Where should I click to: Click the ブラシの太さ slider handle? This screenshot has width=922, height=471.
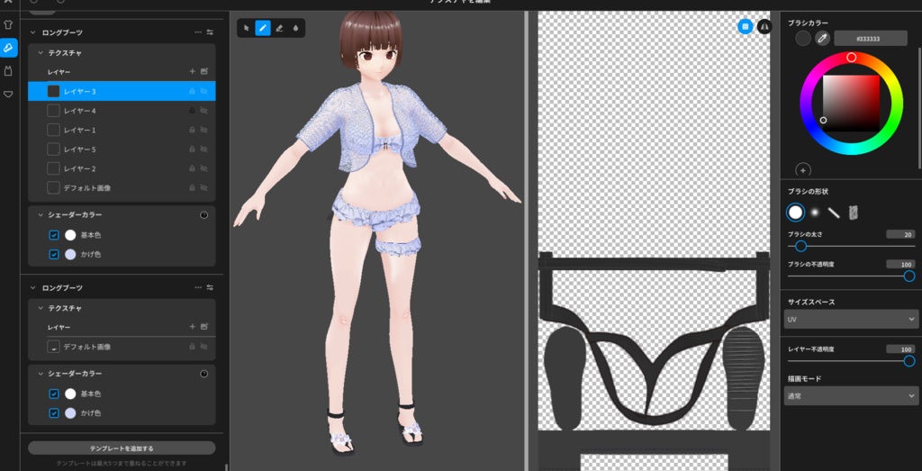pyautogui.click(x=800, y=247)
